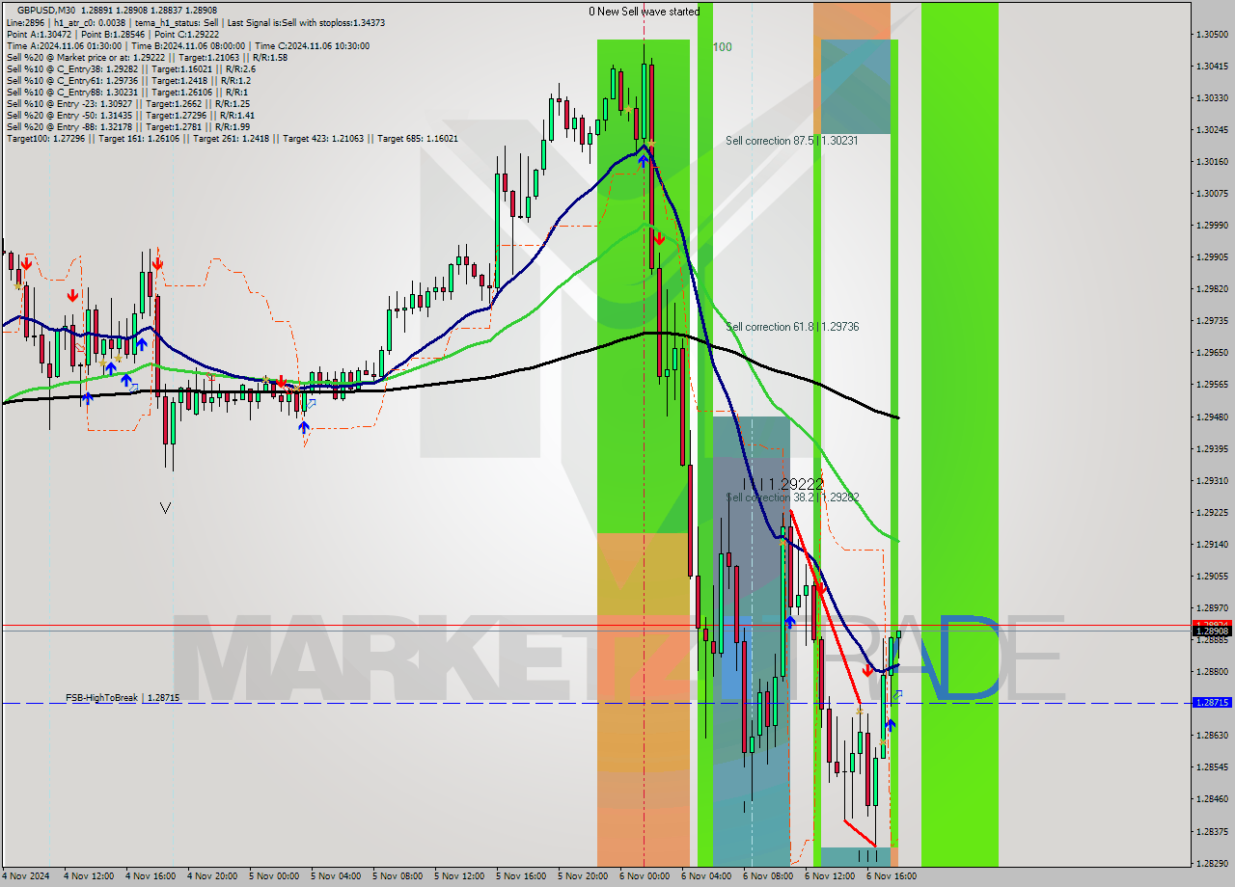Click the '4 Nov 20:00' time axis label

(x=212, y=876)
